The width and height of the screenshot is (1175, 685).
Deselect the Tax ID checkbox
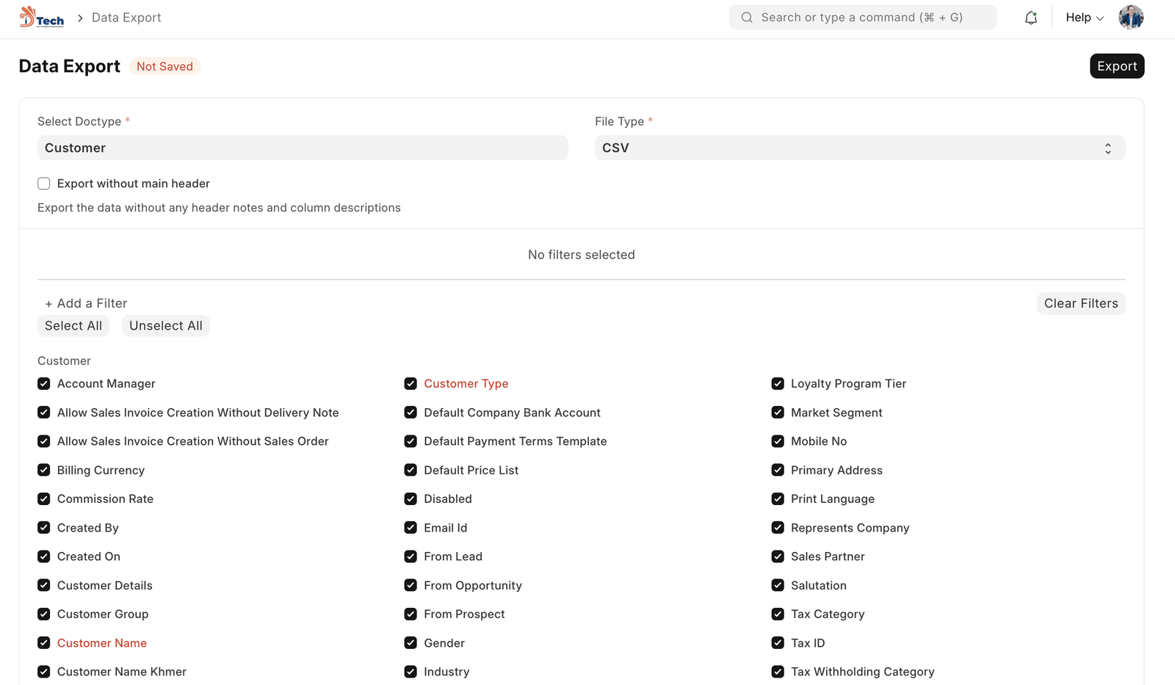[x=778, y=643]
